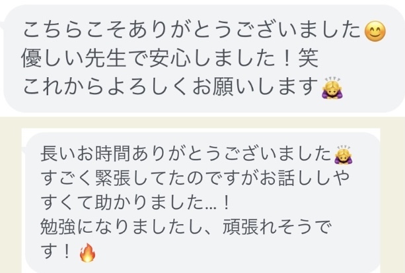This screenshot has width=405, height=273.
Task: Click the line すごく緊張してたのですがお話ししや
Action: pos(195,179)
